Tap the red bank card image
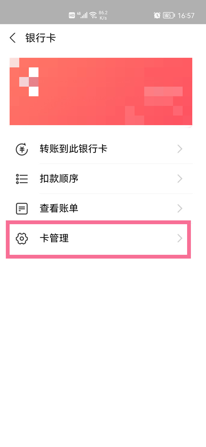The image size is (206, 447). (101, 91)
